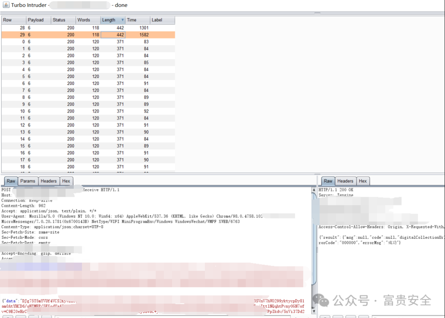This screenshot has height=318, width=445.
Task: Select the result row numbered 6
Action: point(88,84)
